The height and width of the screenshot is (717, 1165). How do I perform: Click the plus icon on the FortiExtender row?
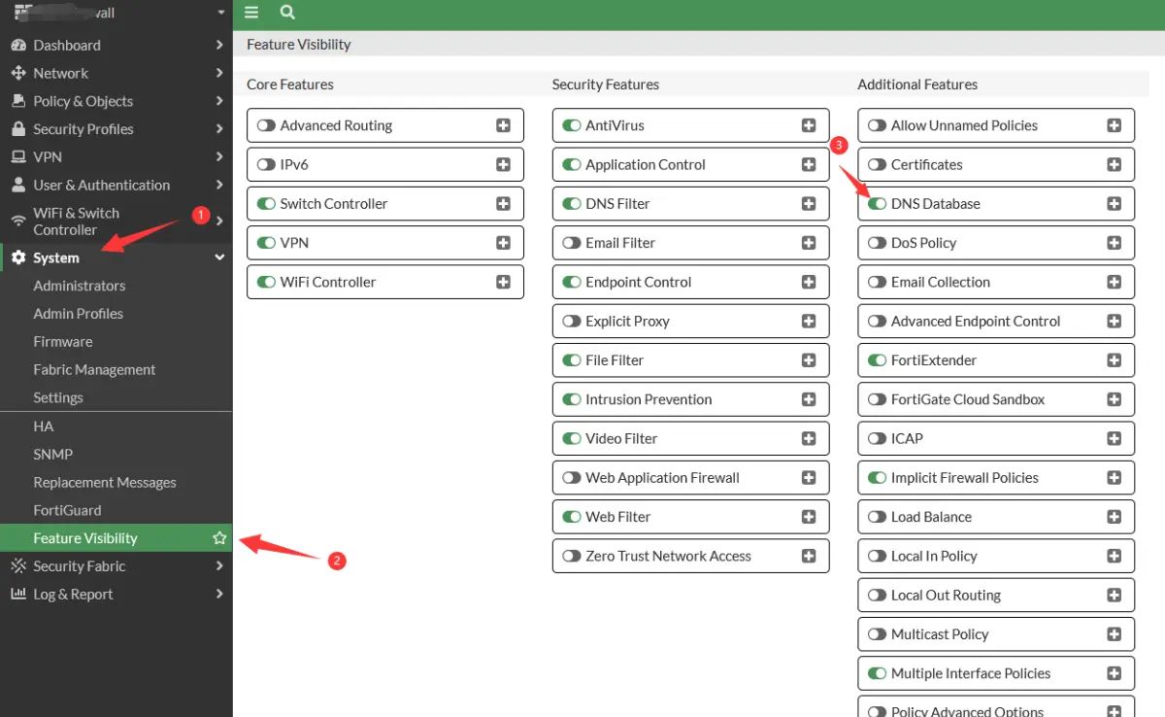[1114, 360]
